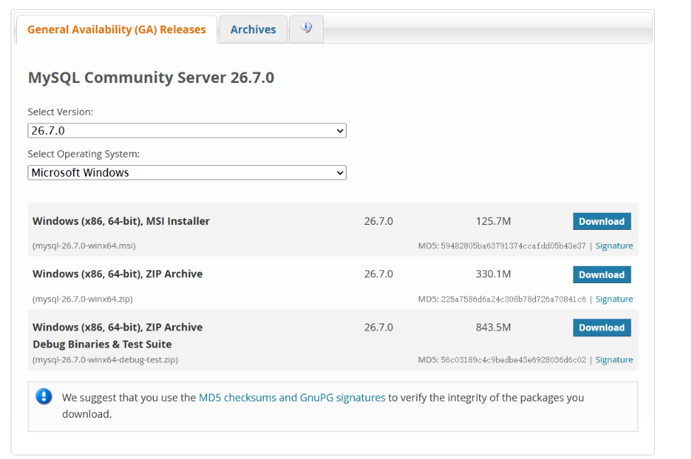Open Signature link for debug-test zip
The image size is (691, 459).
(614, 360)
